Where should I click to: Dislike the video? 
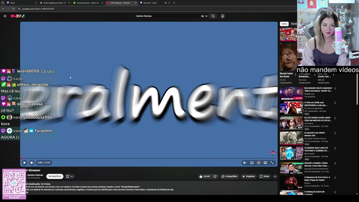click(215, 176)
